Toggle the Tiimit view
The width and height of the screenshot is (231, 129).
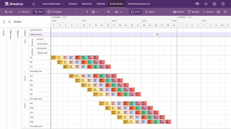pyautogui.click(x=135, y=12)
